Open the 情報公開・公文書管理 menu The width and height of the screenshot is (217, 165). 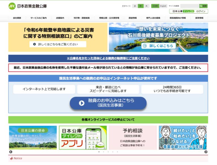109,18
